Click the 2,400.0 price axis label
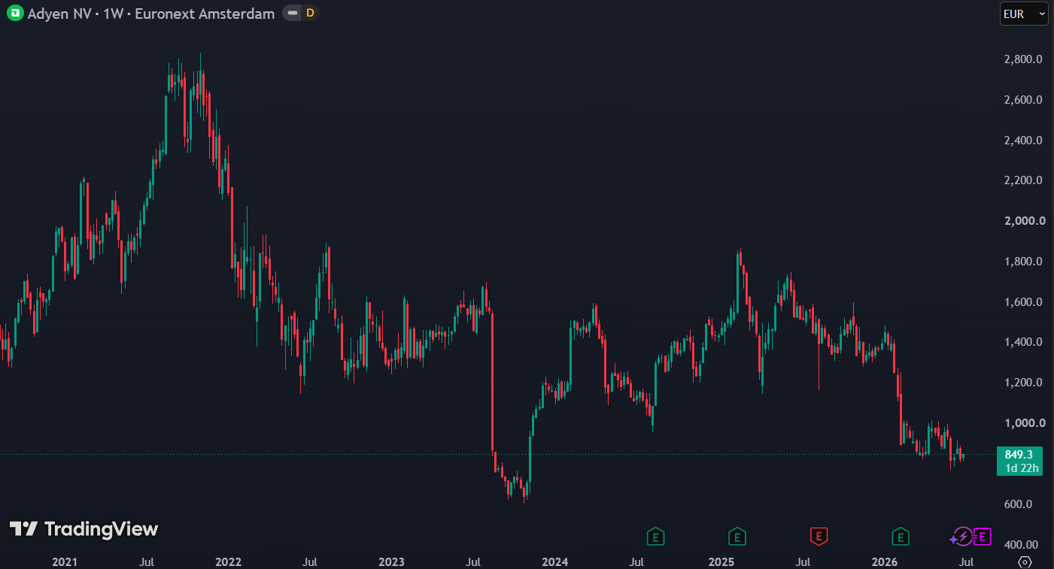The width and height of the screenshot is (1054, 569). pyautogui.click(x=1022, y=141)
